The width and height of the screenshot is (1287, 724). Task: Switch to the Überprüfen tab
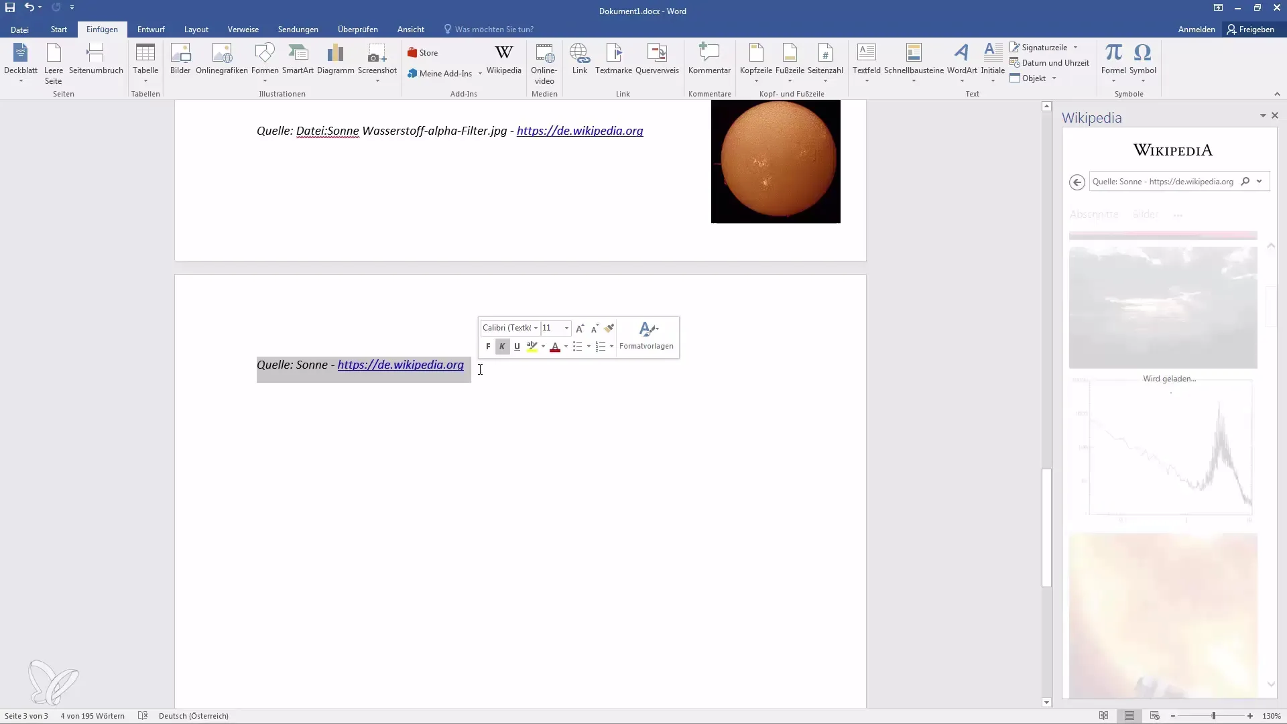pos(358,29)
